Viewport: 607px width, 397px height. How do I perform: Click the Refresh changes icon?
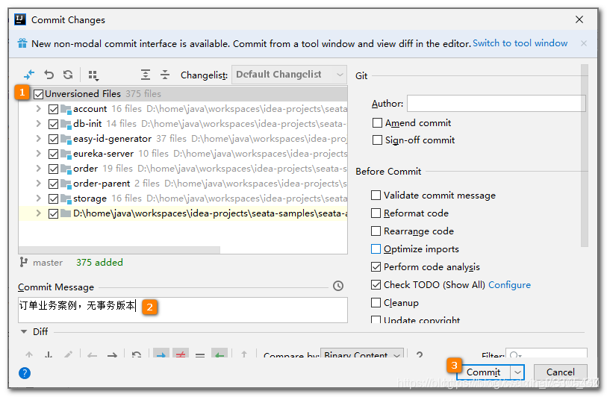[68, 75]
